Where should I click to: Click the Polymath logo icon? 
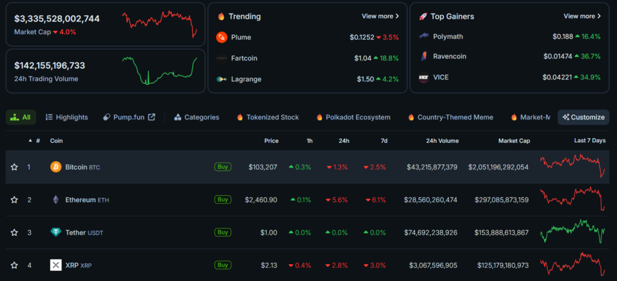(x=424, y=37)
